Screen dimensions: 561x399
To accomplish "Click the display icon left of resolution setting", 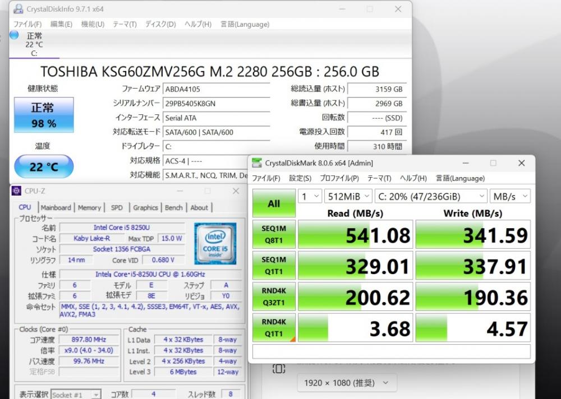I will coord(279,369).
